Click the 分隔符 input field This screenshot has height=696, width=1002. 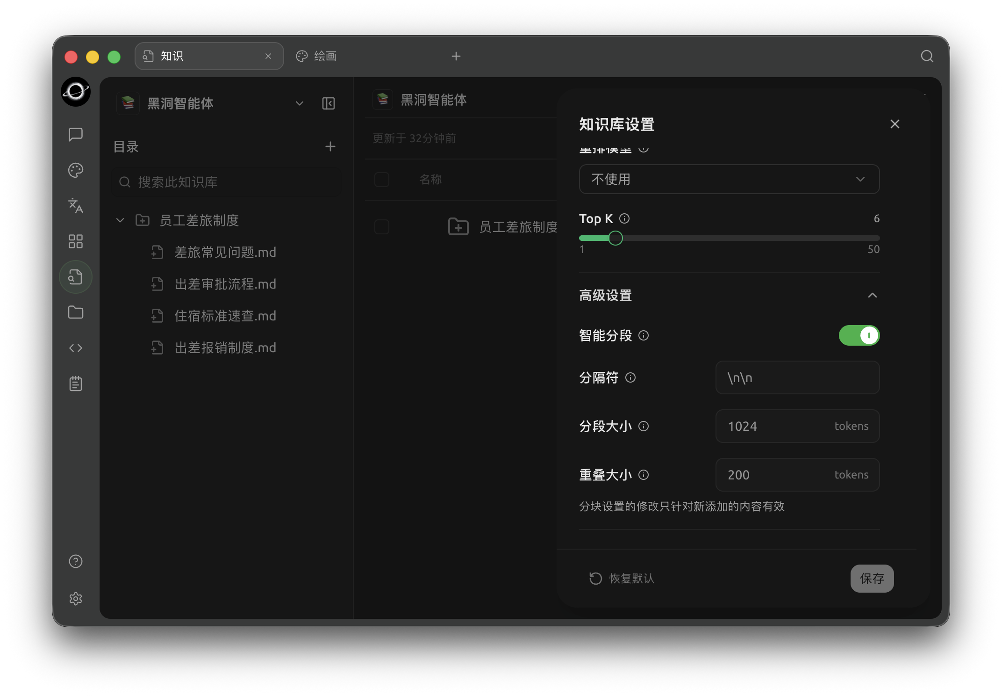tap(797, 377)
